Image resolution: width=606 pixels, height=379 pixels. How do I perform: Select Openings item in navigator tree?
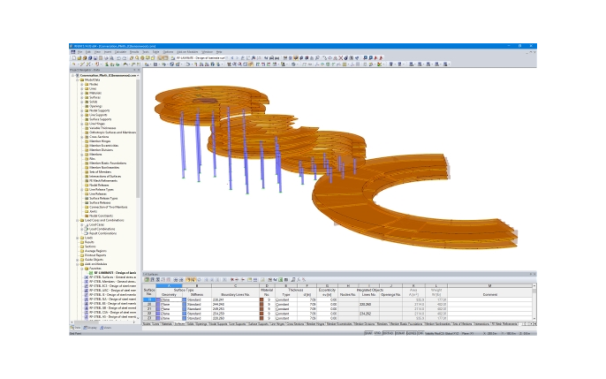[x=95, y=106]
